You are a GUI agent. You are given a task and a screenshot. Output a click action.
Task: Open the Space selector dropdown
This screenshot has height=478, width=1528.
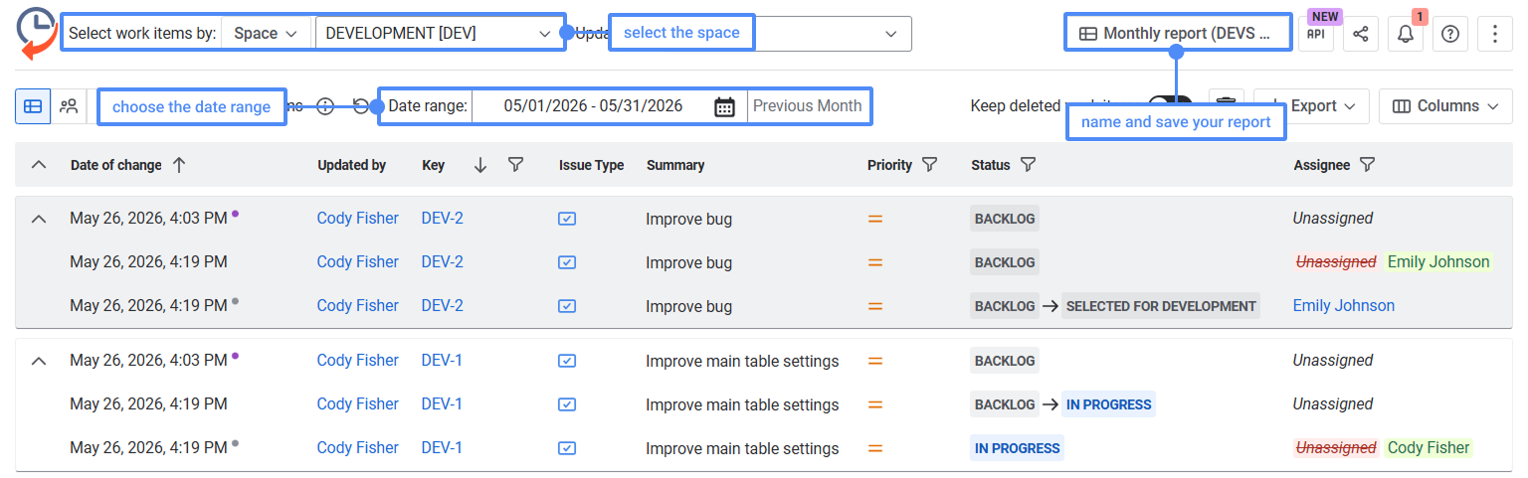266,33
